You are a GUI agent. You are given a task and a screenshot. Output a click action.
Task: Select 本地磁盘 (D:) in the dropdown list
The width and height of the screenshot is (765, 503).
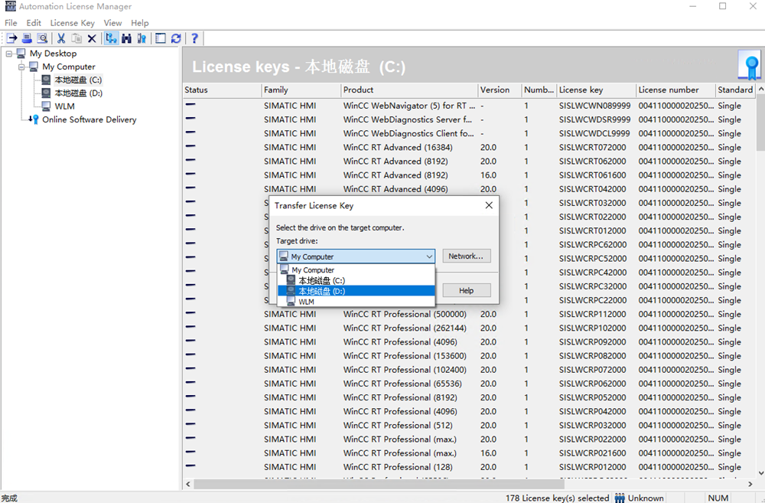[321, 291]
